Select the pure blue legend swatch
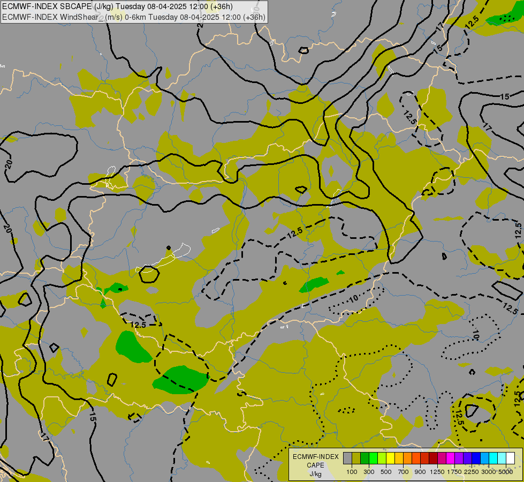 (x=476, y=458)
